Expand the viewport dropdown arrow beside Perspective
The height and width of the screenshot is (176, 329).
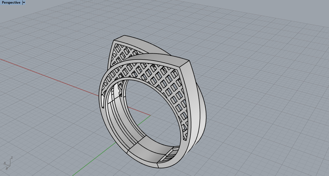click(x=24, y=3)
